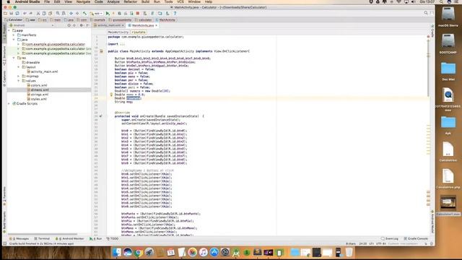Open the VCS menu
Screen dimensions: 462x260
coord(180,1)
